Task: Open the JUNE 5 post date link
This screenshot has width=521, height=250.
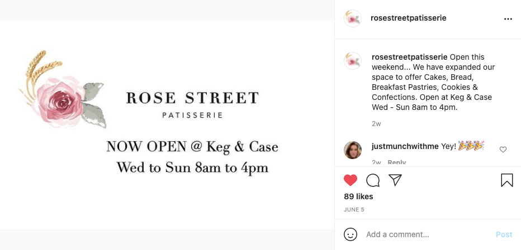Action: (x=354, y=210)
